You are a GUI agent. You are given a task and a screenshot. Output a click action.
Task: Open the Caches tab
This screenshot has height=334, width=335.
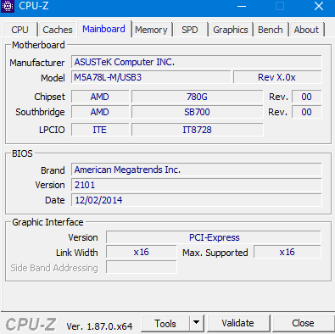(x=58, y=30)
